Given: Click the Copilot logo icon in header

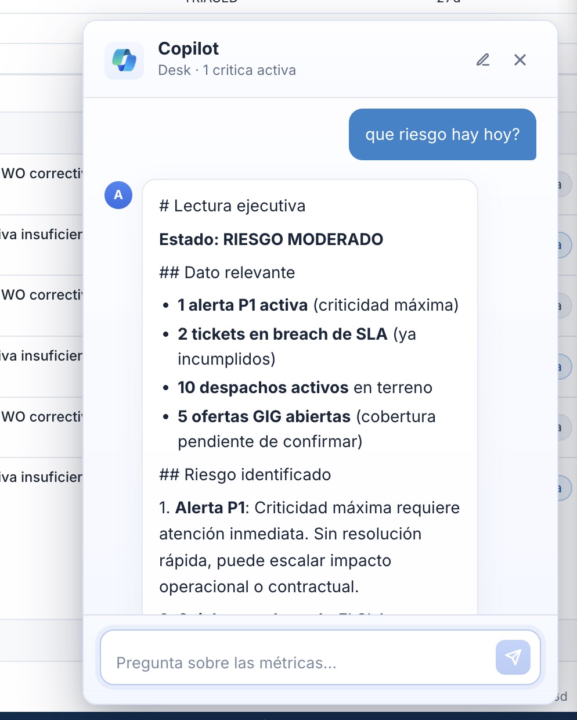Looking at the screenshot, I should pos(124,60).
